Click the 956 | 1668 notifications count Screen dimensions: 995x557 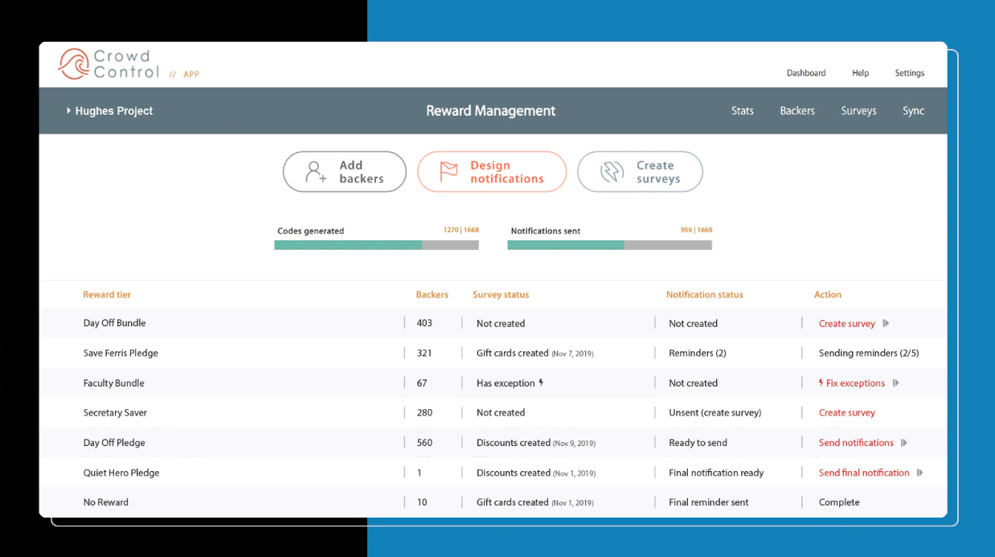696,230
